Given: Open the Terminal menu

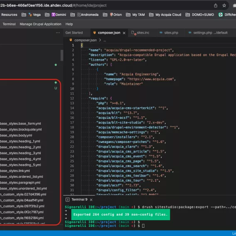Looking at the screenshot, I should pyautogui.click(x=9, y=24).
